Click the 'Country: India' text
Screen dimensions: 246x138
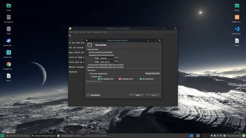(96, 77)
